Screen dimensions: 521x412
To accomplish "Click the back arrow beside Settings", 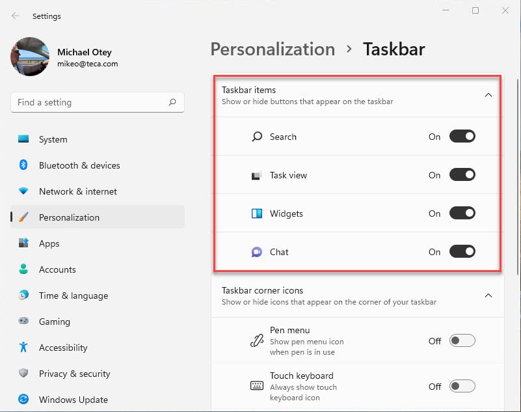I will tap(15, 16).
